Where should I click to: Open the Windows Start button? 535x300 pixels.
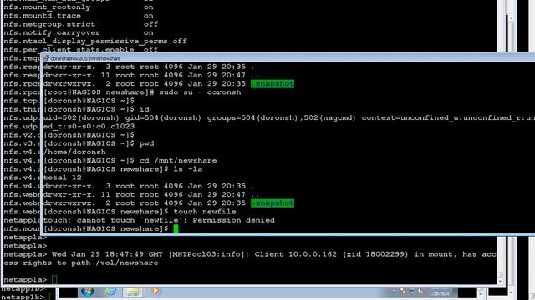(x=87, y=292)
